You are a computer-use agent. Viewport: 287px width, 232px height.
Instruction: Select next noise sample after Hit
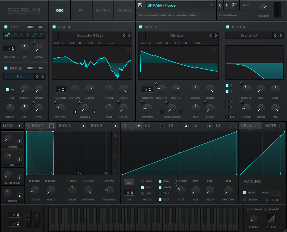42,76
